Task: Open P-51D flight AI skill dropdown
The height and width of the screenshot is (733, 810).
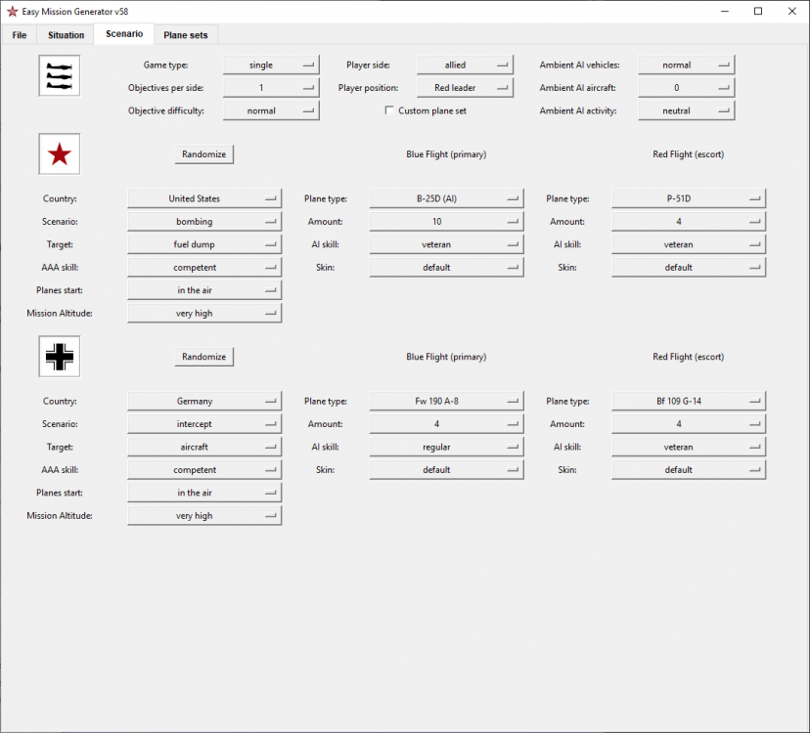Action: coord(689,244)
